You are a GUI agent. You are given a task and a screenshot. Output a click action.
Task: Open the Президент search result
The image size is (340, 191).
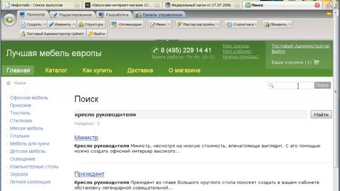click(89, 174)
